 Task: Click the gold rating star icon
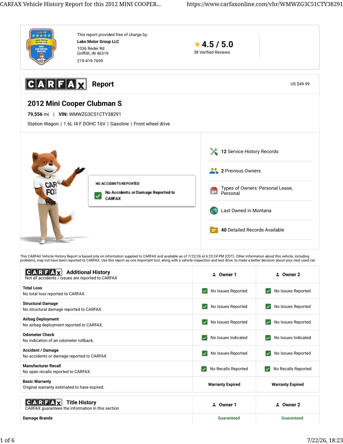tap(197, 44)
